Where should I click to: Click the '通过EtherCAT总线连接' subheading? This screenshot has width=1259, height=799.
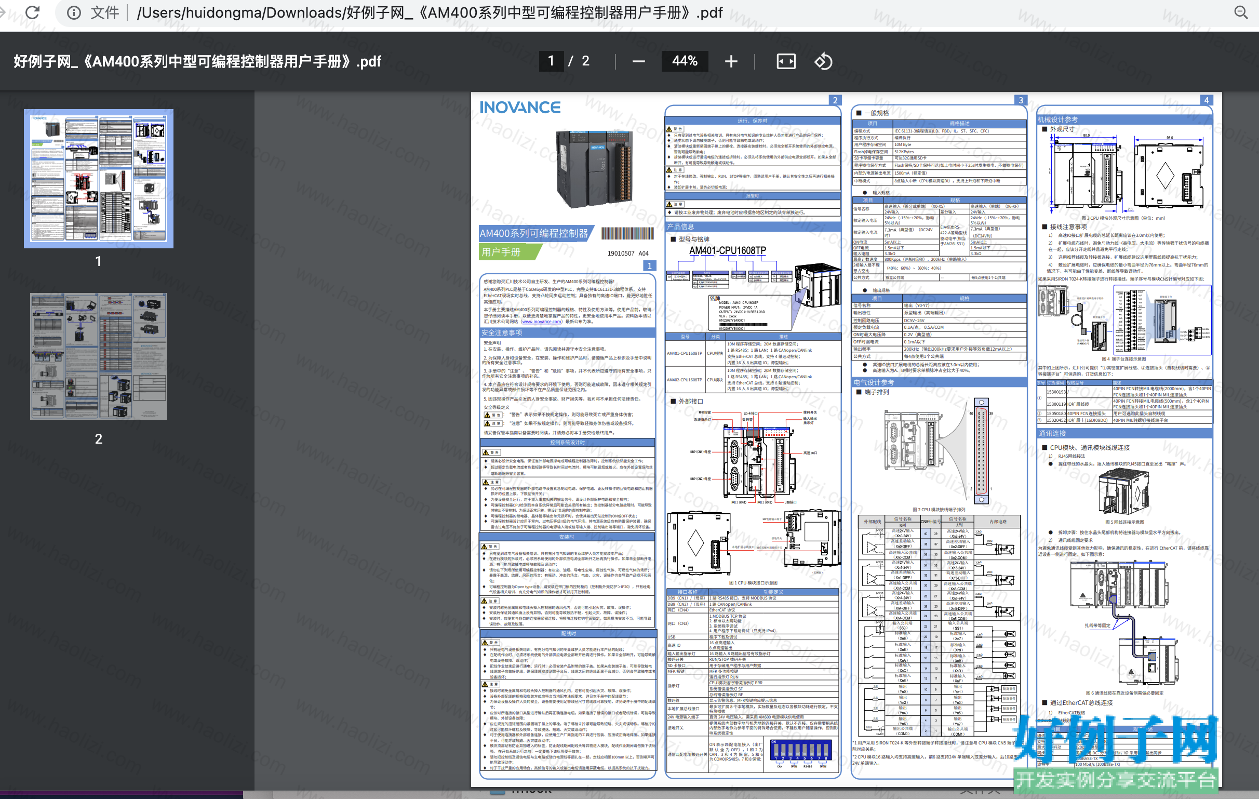1081,703
